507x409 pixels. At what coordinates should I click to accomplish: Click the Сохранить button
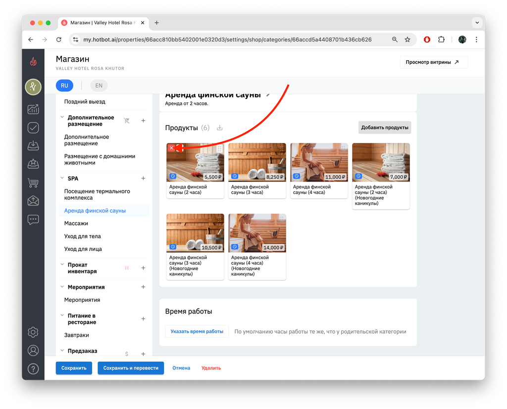(74, 368)
